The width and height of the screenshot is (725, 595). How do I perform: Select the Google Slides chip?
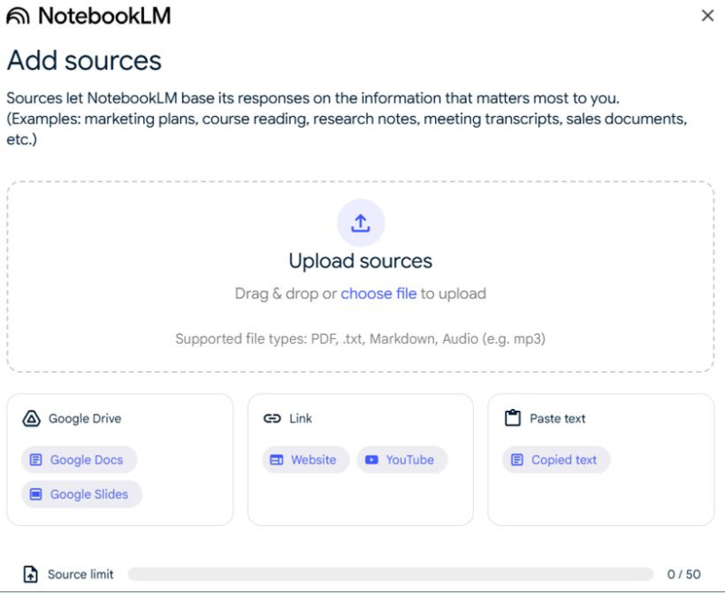(82, 494)
